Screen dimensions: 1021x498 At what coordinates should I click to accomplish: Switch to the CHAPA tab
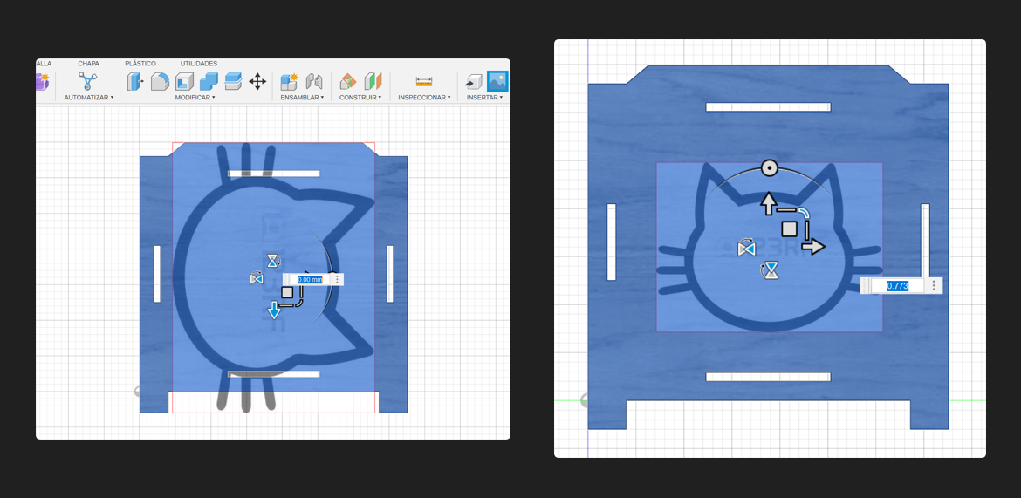[x=88, y=63]
